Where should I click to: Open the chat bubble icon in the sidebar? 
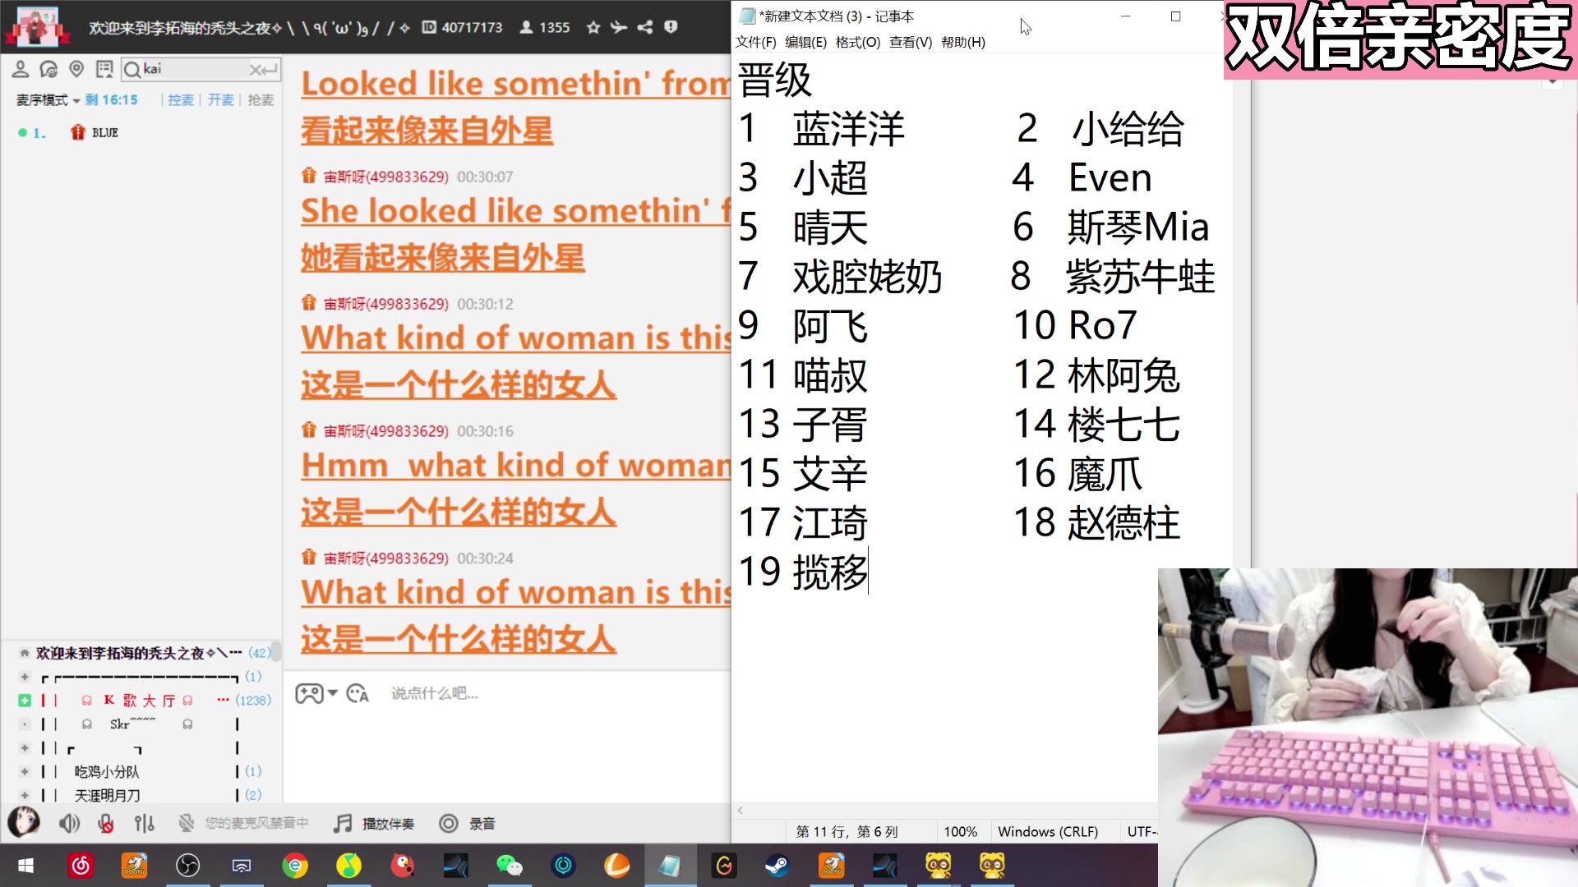50,69
